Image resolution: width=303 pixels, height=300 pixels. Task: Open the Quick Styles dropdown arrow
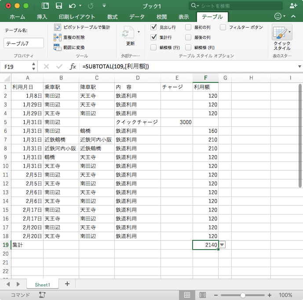tap(289, 32)
